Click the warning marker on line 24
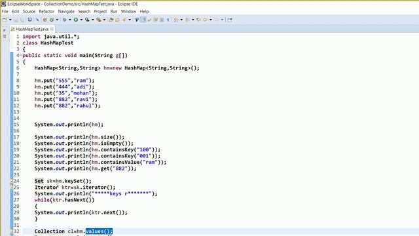419x236 pixels. click(x=12, y=181)
